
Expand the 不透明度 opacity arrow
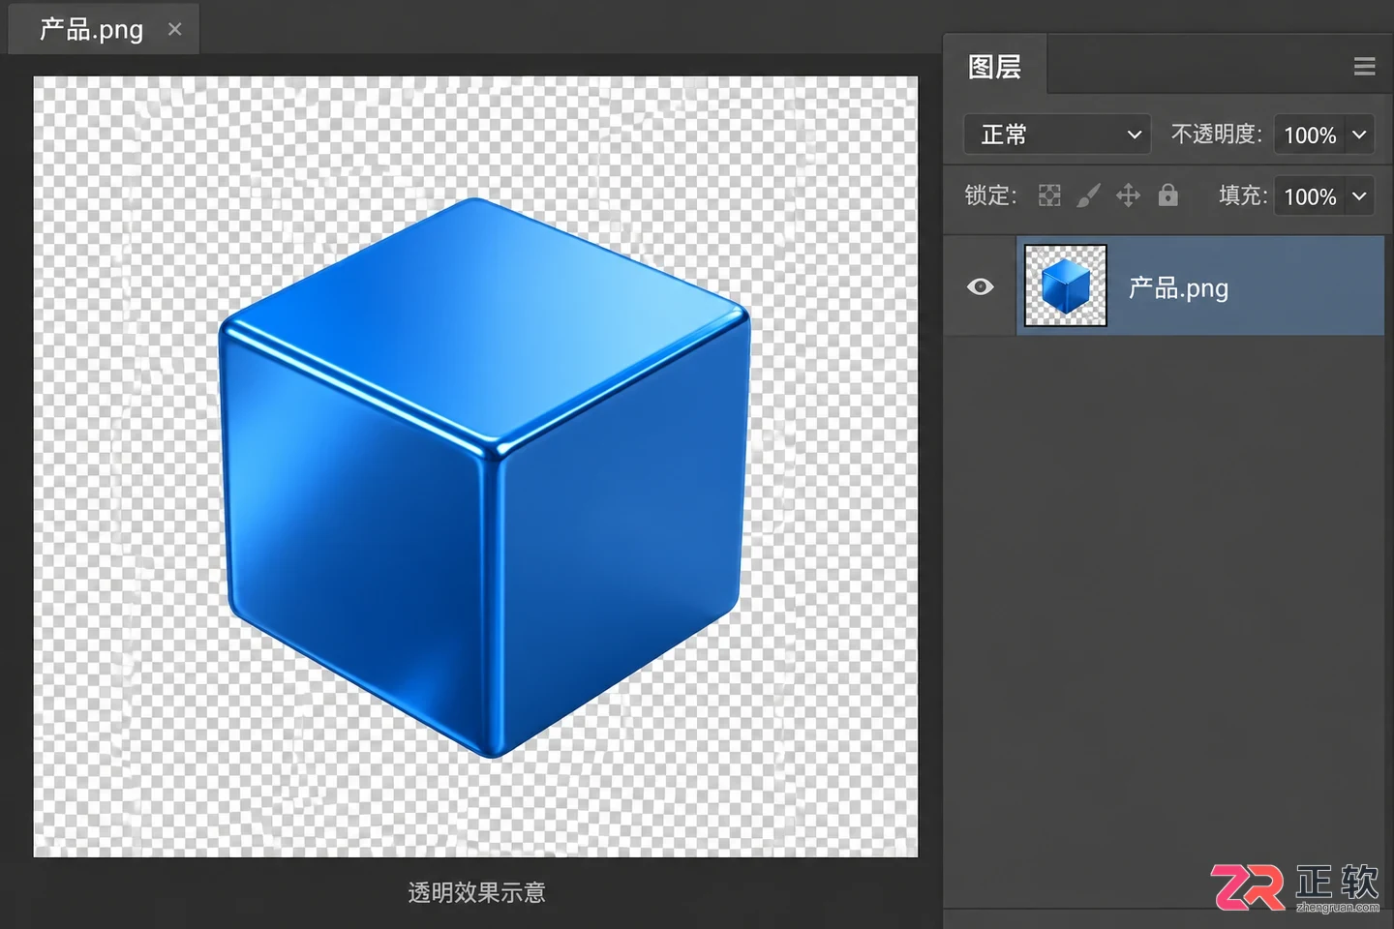tap(1359, 135)
